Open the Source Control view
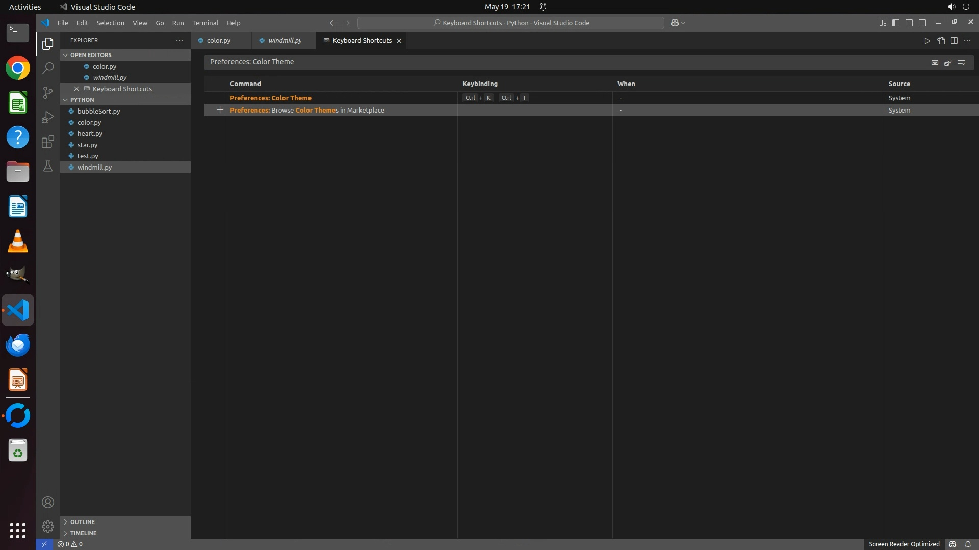Screen dimensions: 979x550 48,92
